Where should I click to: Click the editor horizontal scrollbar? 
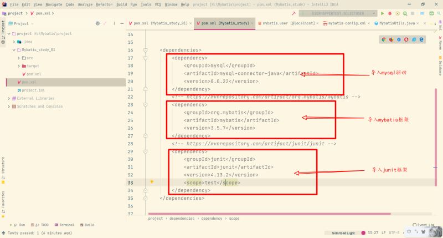coord(269,214)
